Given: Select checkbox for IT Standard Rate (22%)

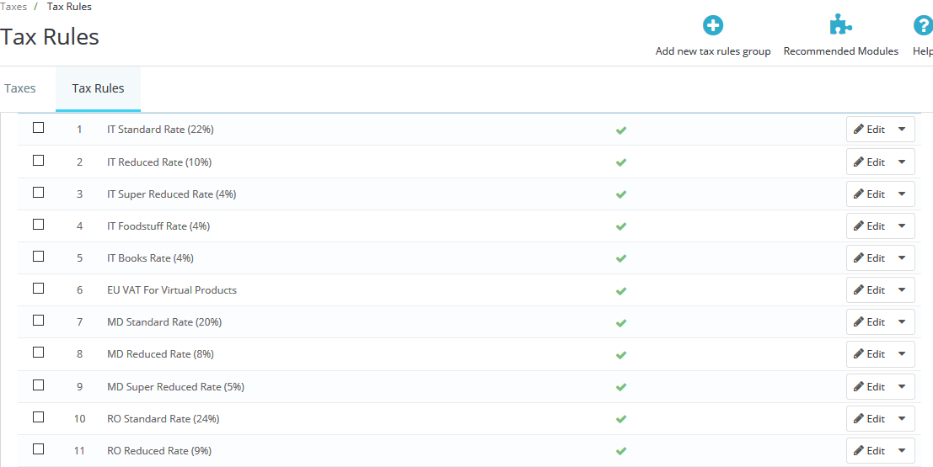Looking at the screenshot, I should click(x=38, y=128).
